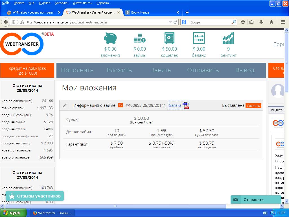This screenshot has height=217, width=289.
Task: Click the bookmark star icon
Action: click(x=243, y=22)
